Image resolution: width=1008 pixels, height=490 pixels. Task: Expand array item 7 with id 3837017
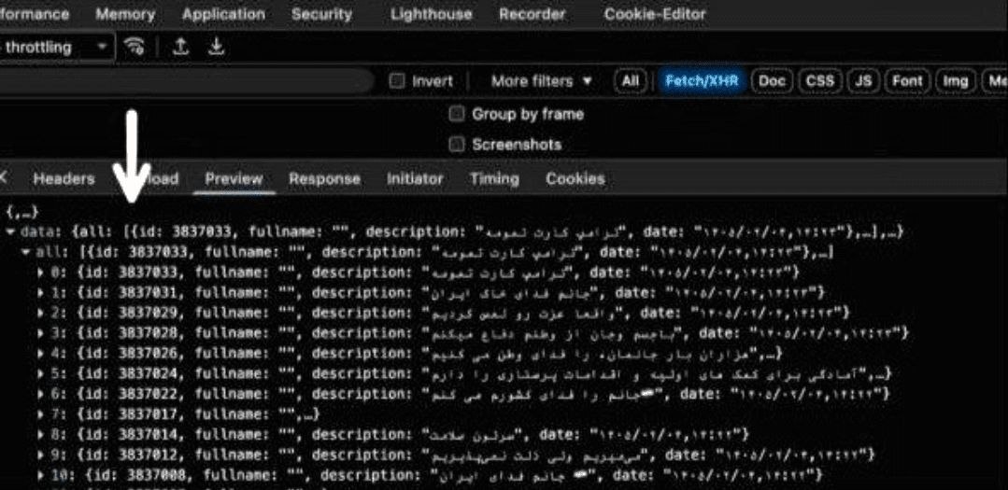pos(40,414)
